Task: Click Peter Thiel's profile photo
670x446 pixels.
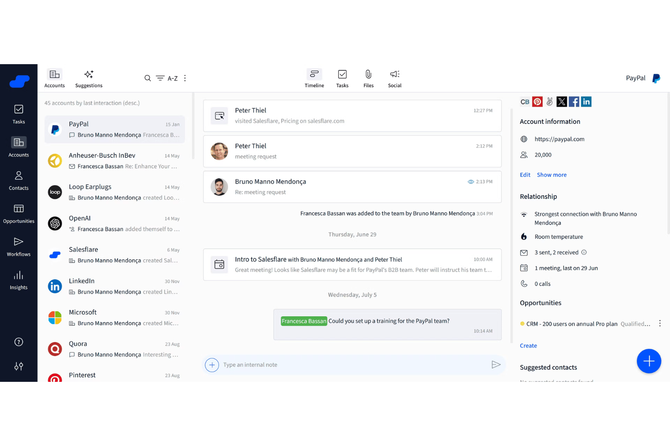Action: tap(220, 151)
